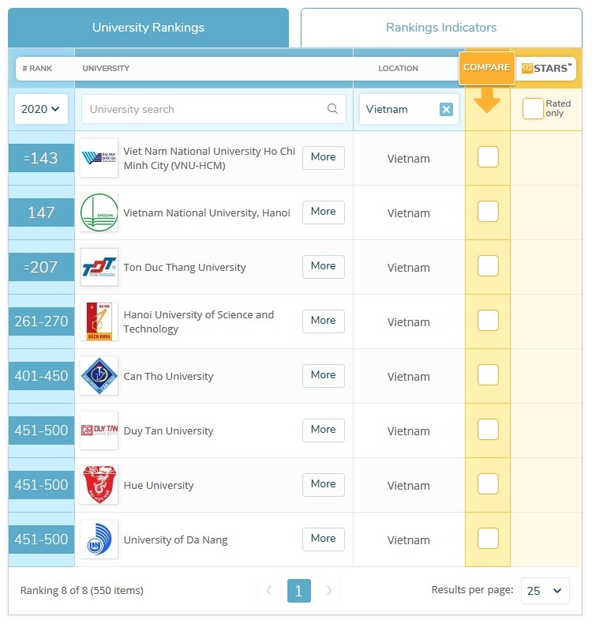
Task: Go to previous results page arrow
Action: 269,591
